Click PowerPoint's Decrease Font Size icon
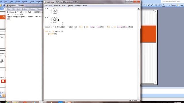Viewport: 184px width, 103px height. (x=152, y=5)
